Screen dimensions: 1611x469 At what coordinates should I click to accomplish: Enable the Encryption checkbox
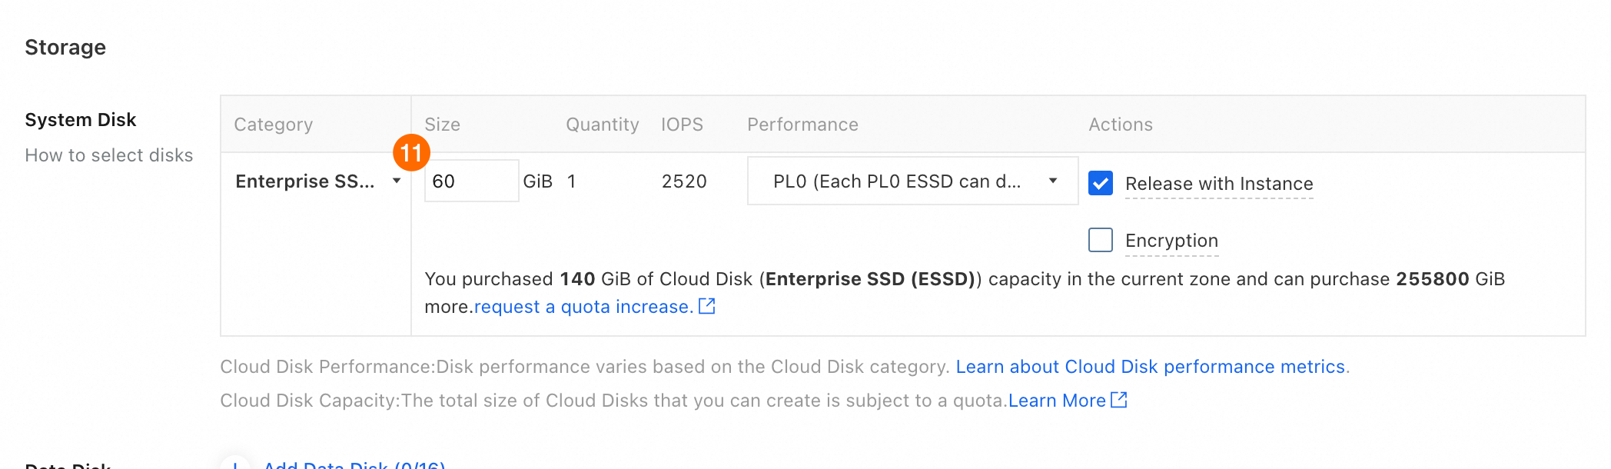[x=1100, y=240]
